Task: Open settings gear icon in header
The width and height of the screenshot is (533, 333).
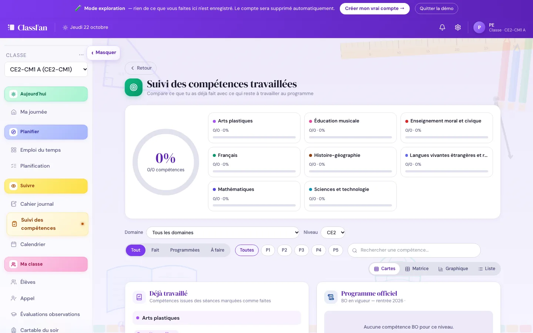Action: point(458,27)
